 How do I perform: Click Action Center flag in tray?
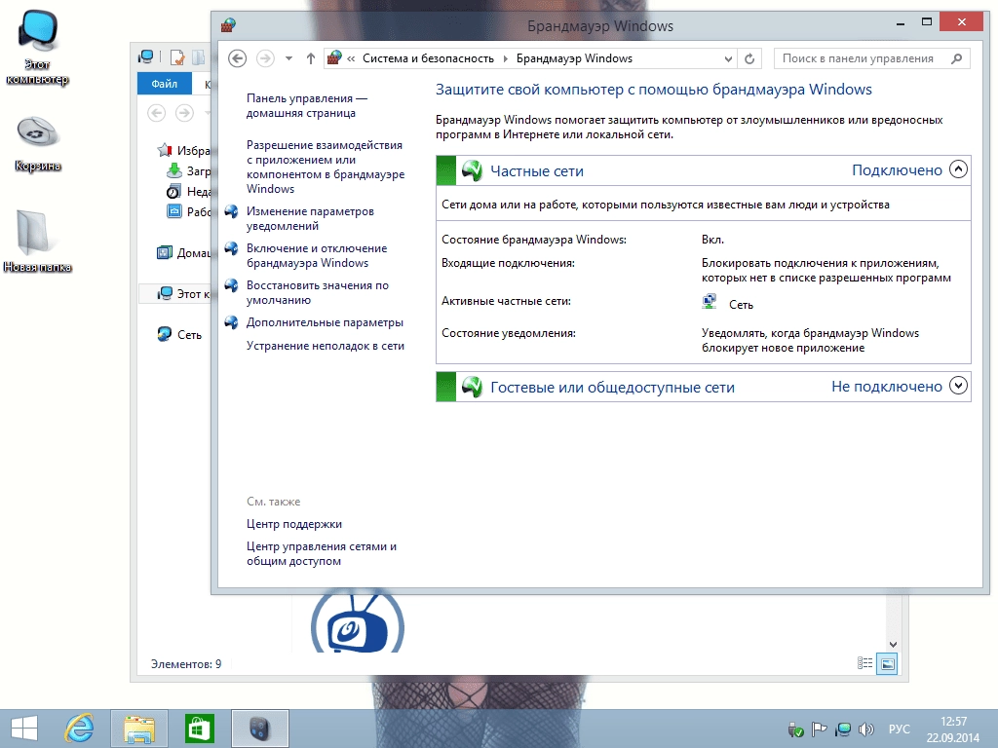click(819, 729)
